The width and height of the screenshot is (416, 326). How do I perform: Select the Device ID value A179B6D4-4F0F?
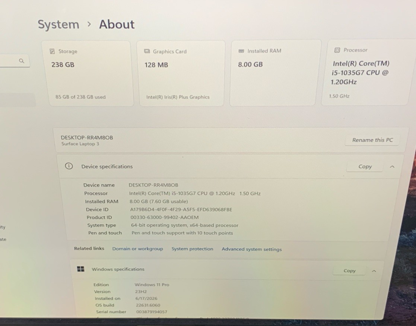coord(181,209)
